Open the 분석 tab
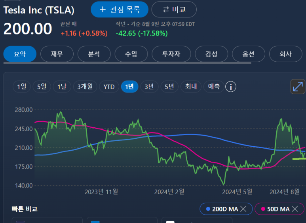Viewport: 306px width, 223px height. 94,54
